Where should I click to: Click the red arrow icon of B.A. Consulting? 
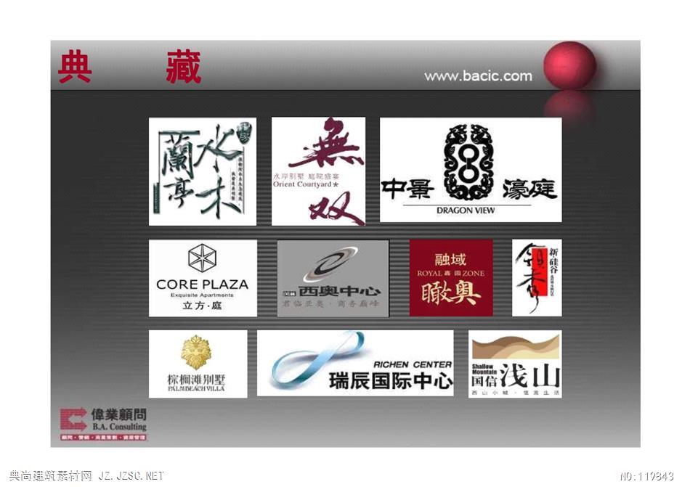pyautogui.click(x=73, y=420)
